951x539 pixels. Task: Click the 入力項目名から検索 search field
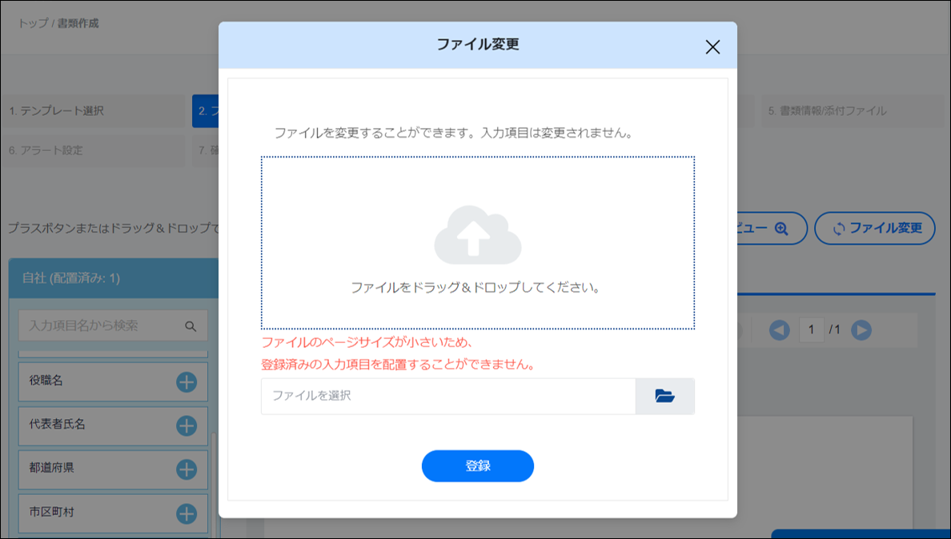[113, 325]
